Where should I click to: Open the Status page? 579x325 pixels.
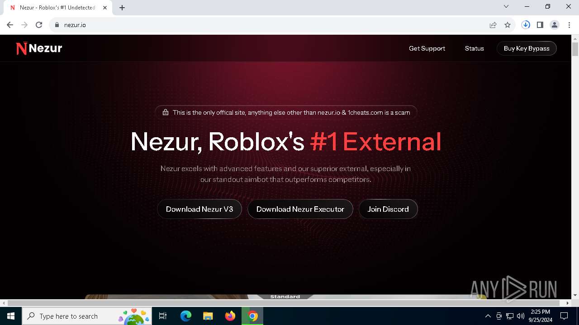tap(475, 48)
